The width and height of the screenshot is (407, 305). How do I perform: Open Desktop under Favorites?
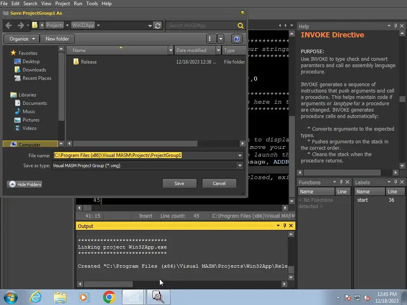[31, 62]
